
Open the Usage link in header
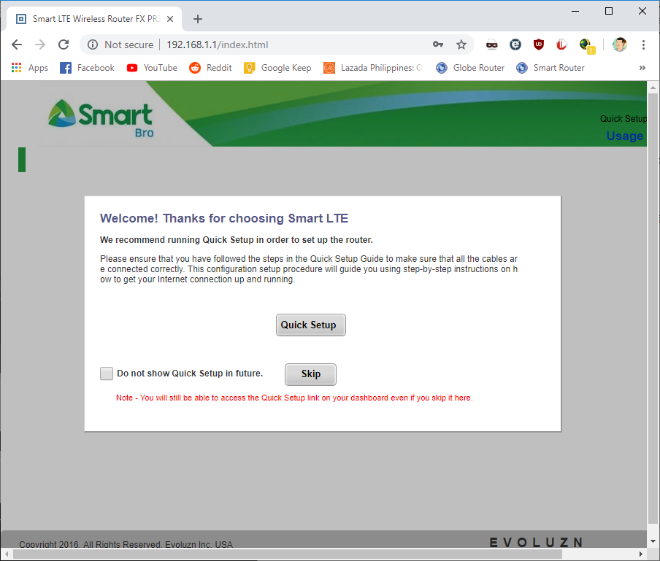point(624,136)
